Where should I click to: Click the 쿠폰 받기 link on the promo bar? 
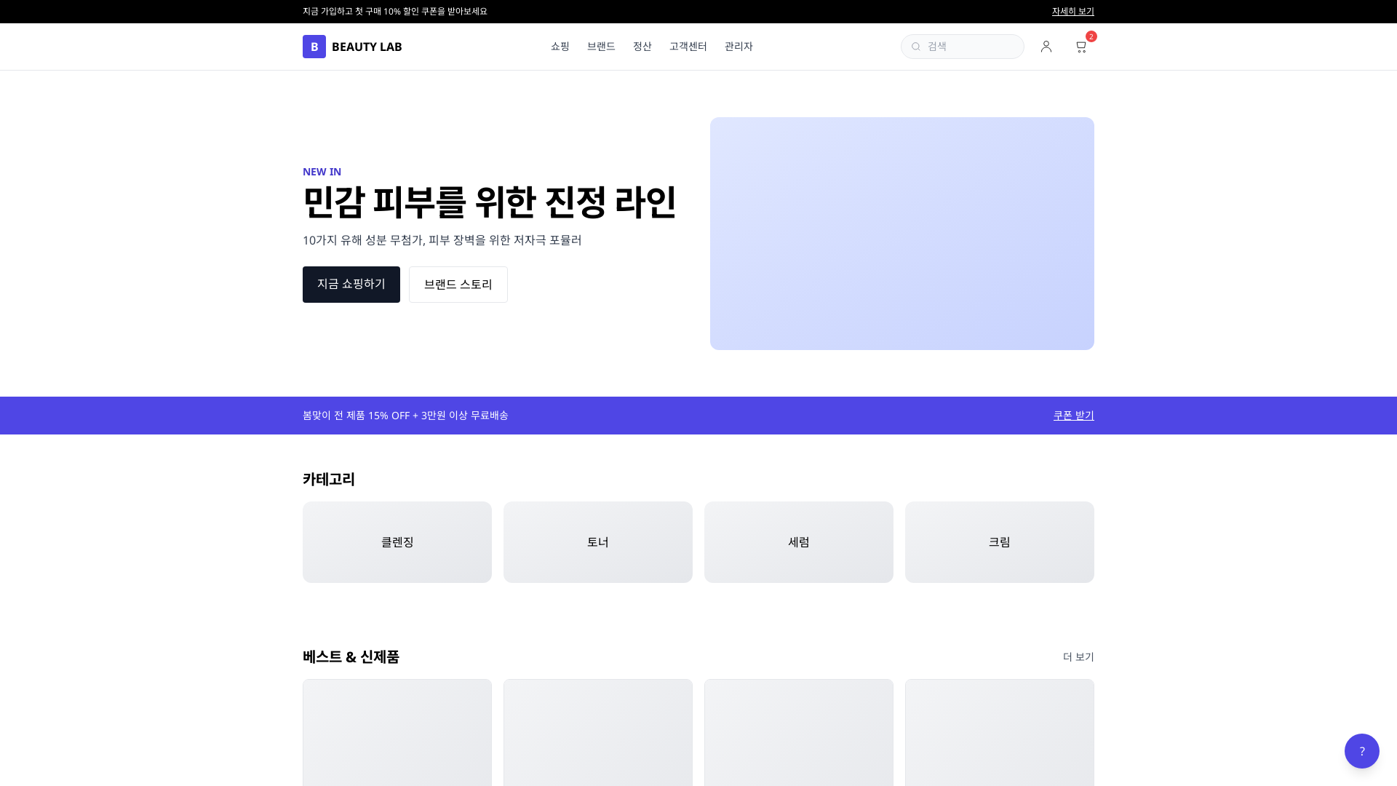[x=1072, y=415]
